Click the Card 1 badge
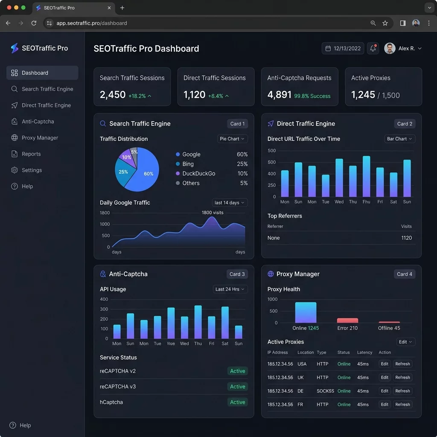Viewport: 437px width, 437px height. tap(237, 124)
